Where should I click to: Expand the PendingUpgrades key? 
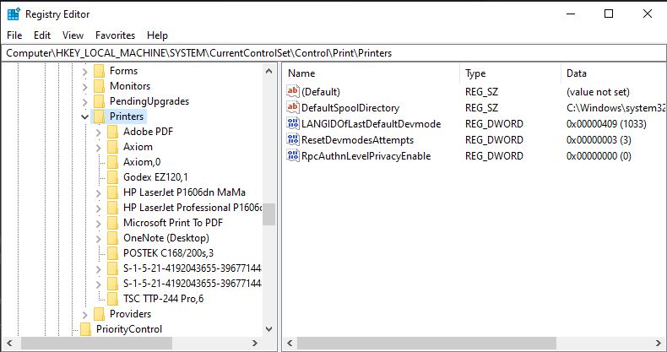(84, 102)
